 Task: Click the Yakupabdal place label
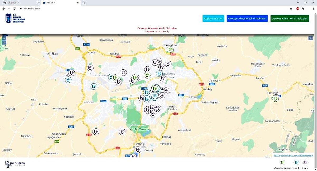point(184,130)
